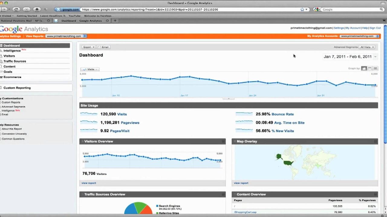Click the Sign Out link
The image size is (387, 217).
pyautogui.click(x=375, y=28)
